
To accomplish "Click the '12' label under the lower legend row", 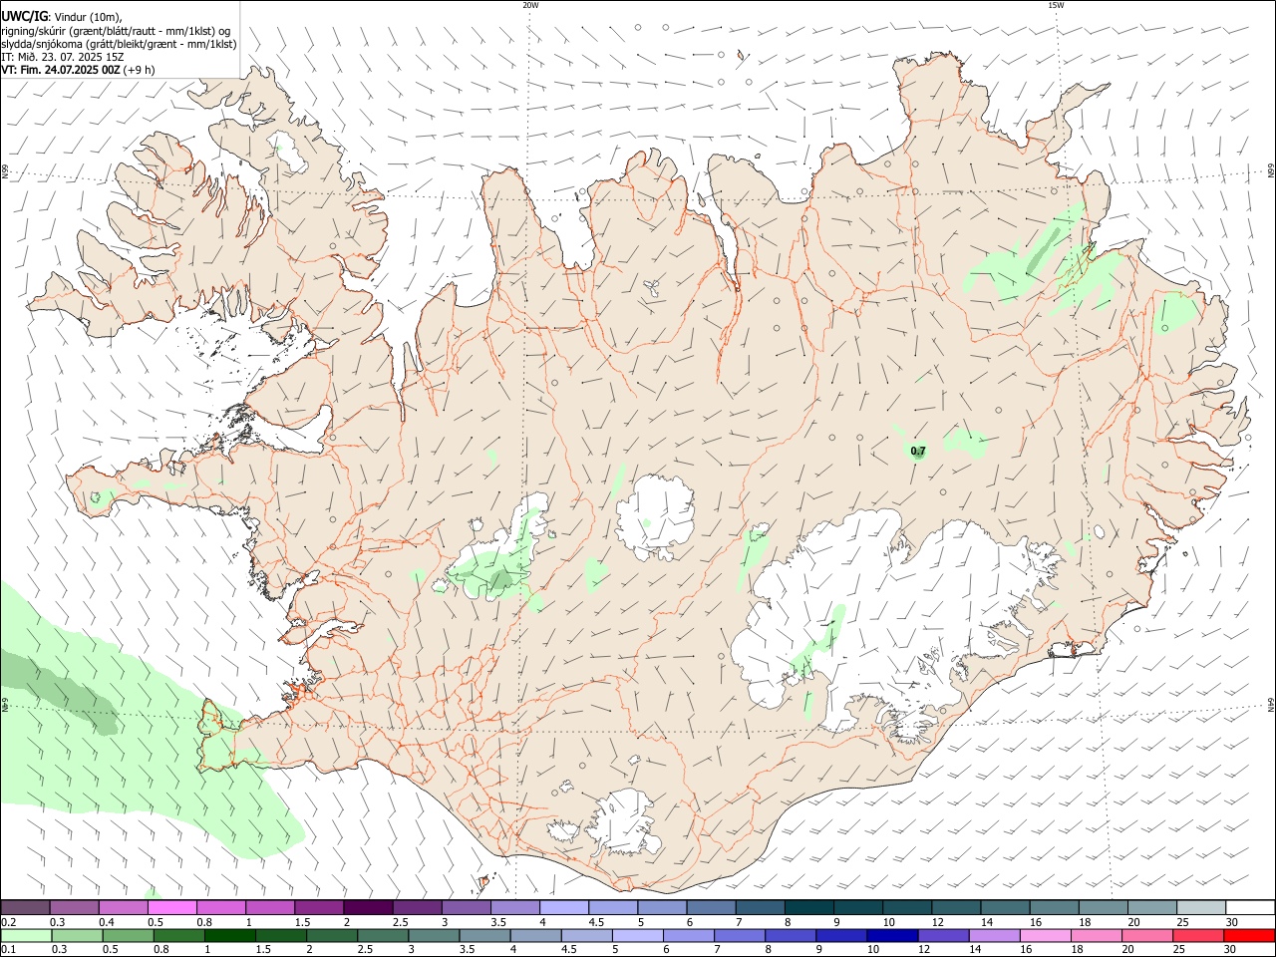I will coord(923,950).
